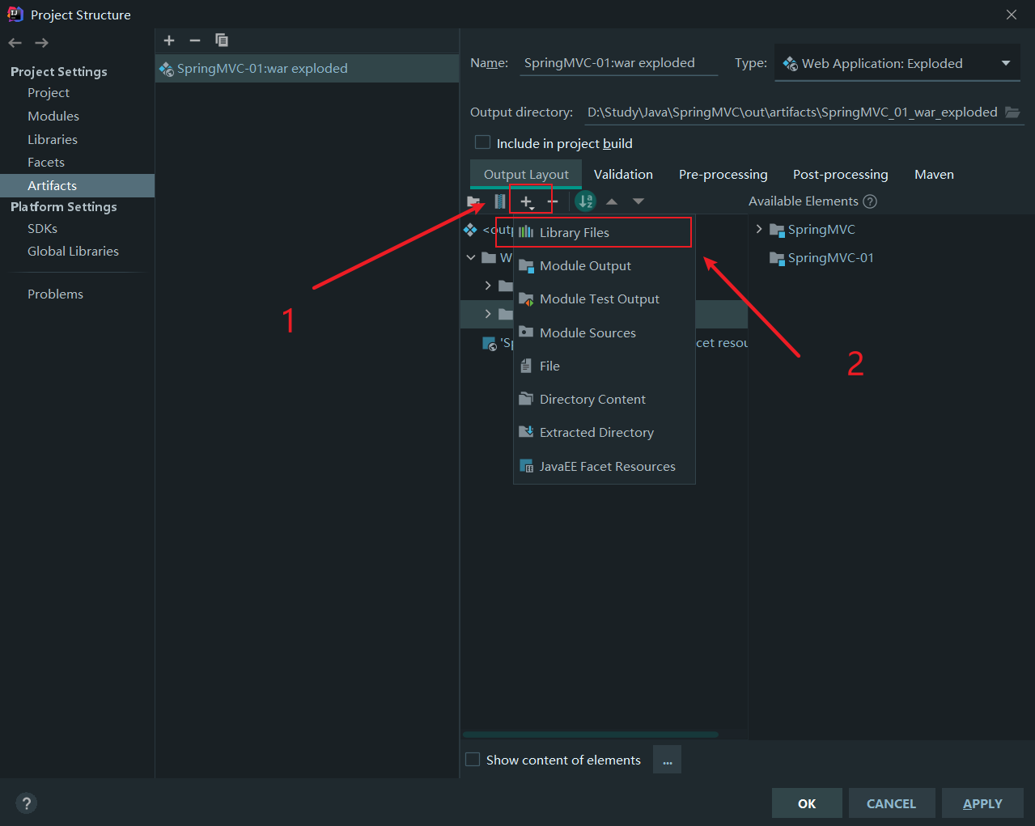Click the add artifact plus icon
Screen dimensions: 1035x826
(x=169, y=40)
